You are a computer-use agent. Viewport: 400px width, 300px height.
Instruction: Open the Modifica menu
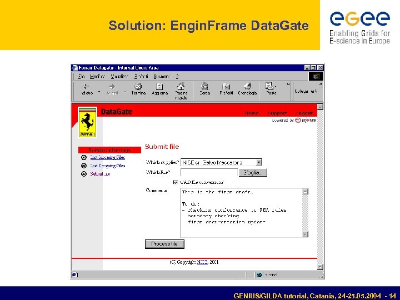(97, 76)
